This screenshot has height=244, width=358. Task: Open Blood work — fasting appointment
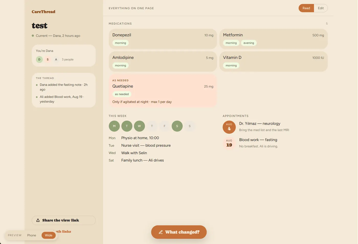(258, 140)
